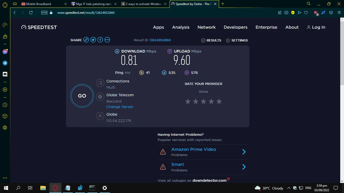Visit the downdetector.com link
The width and height of the screenshot is (344, 193).
tap(210, 180)
